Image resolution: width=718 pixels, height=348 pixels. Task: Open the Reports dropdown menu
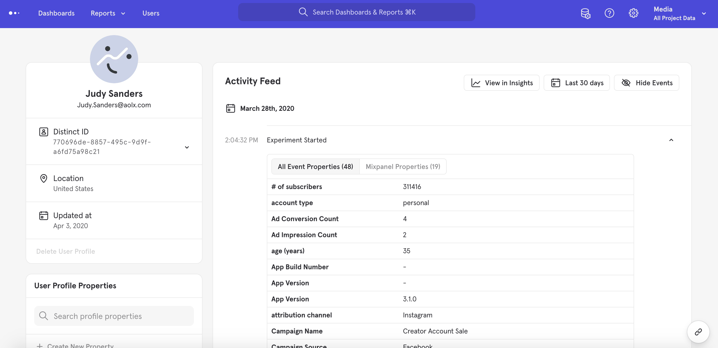tap(108, 13)
